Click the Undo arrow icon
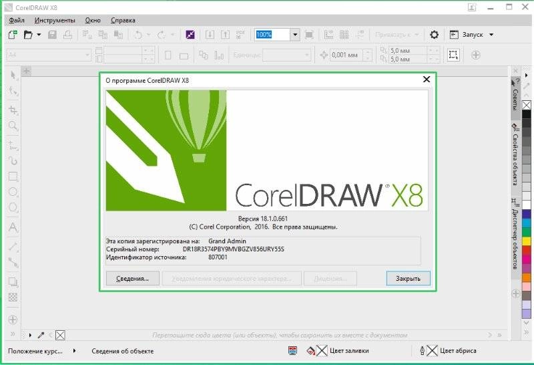Viewport: 534px width, 365px height. (138, 35)
